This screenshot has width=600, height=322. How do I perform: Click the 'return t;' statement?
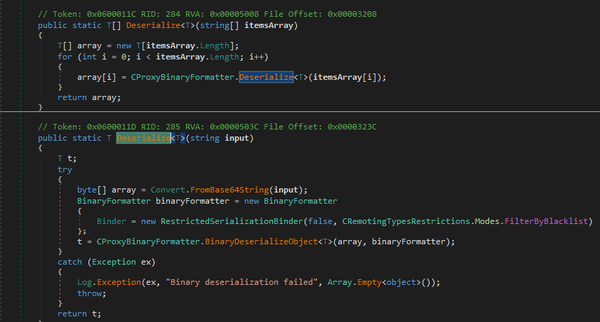click(79, 314)
